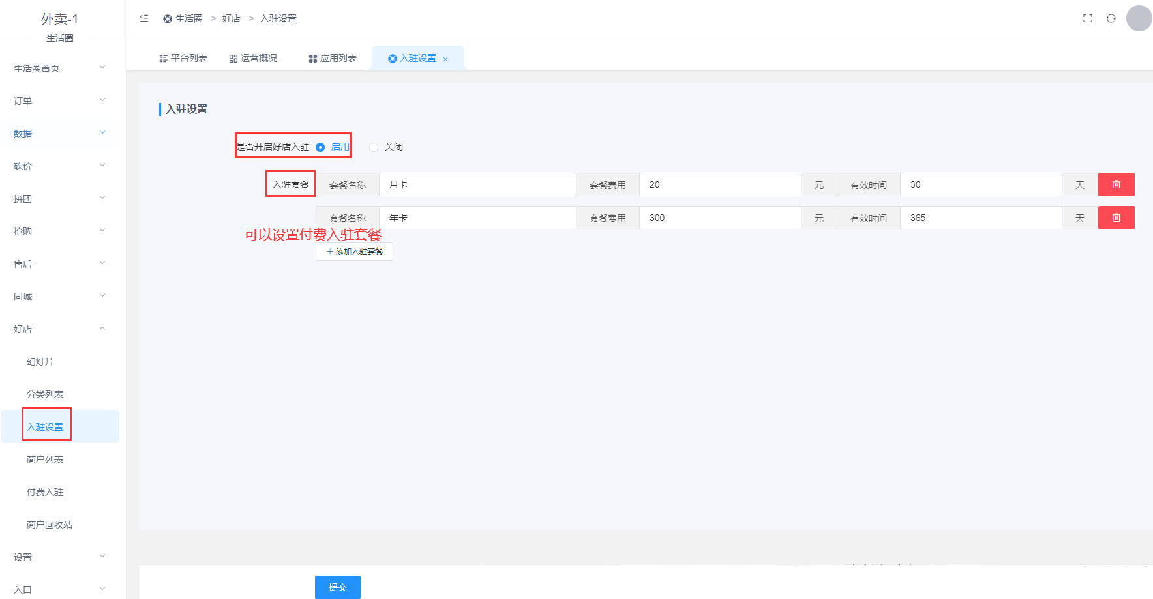This screenshot has height=599, width=1153.
Task: Click the 好店 breadcrumb link
Action: click(232, 19)
